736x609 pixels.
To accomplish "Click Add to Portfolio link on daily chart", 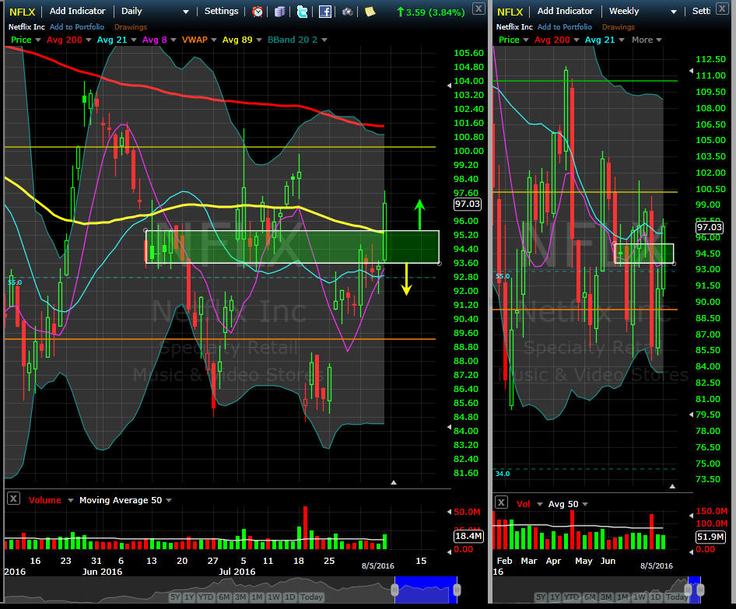I will [76, 27].
